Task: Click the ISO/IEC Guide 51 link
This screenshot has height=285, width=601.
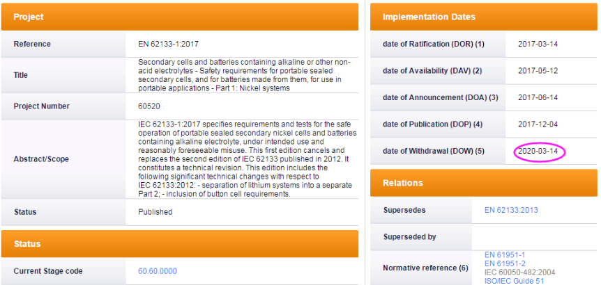Action: (514, 281)
